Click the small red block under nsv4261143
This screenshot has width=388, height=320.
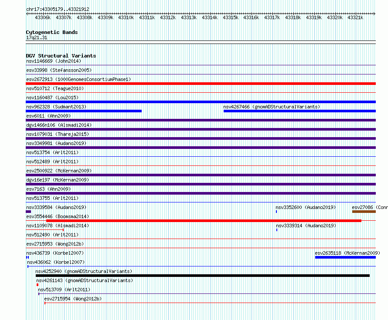pyautogui.click(x=37, y=285)
